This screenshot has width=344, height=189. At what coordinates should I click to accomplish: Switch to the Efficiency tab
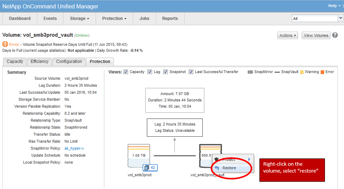tap(40, 61)
